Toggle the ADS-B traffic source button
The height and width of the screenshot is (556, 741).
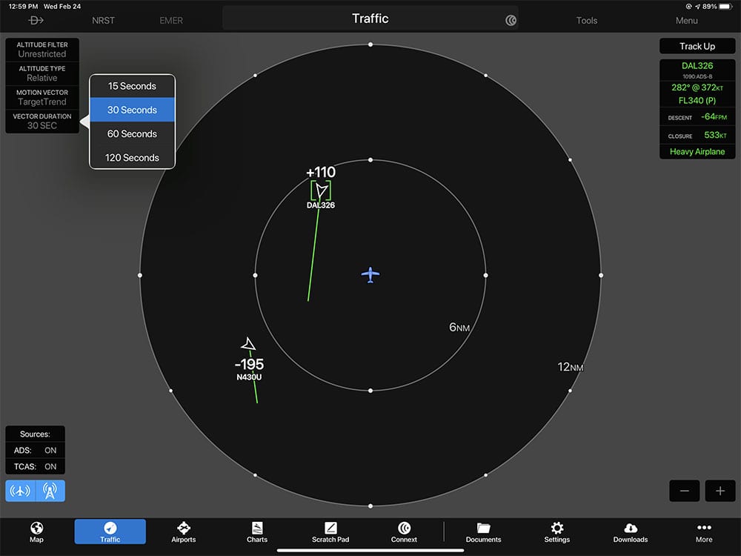coord(21,491)
